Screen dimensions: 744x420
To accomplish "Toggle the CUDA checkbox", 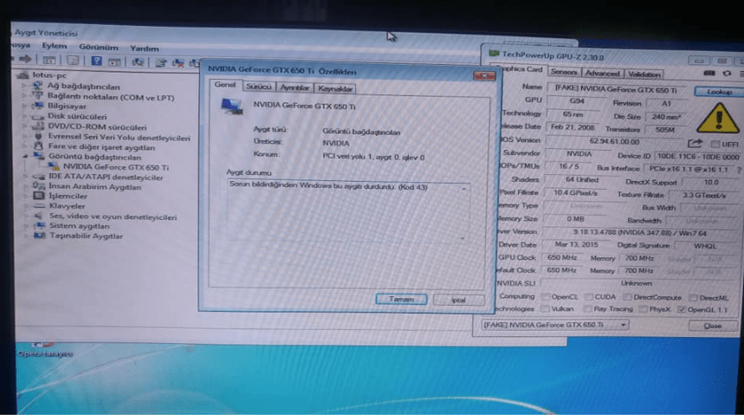I will (589, 297).
